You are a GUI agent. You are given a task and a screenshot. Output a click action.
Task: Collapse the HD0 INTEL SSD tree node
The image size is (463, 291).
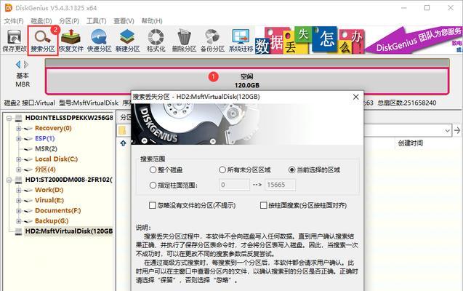coord(9,118)
